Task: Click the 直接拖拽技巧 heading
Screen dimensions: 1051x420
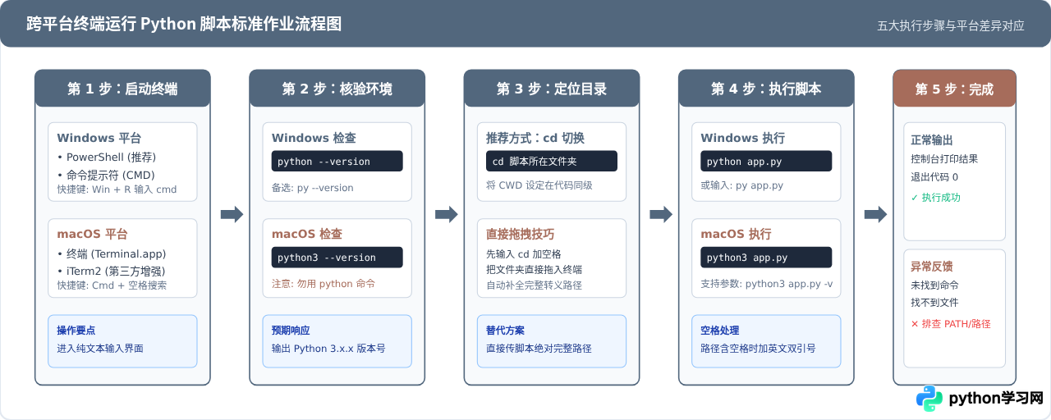Action: click(x=521, y=234)
